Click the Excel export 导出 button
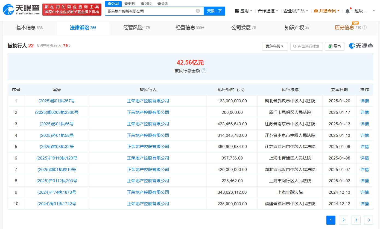Image resolution: width=380 pixels, height=229 pixels. [x=335, y=46]
